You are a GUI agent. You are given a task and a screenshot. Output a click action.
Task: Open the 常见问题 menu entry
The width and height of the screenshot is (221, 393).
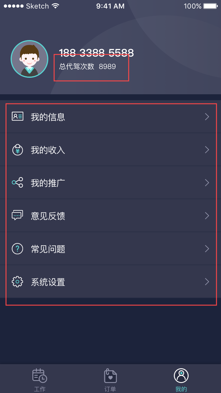[111, 249]
